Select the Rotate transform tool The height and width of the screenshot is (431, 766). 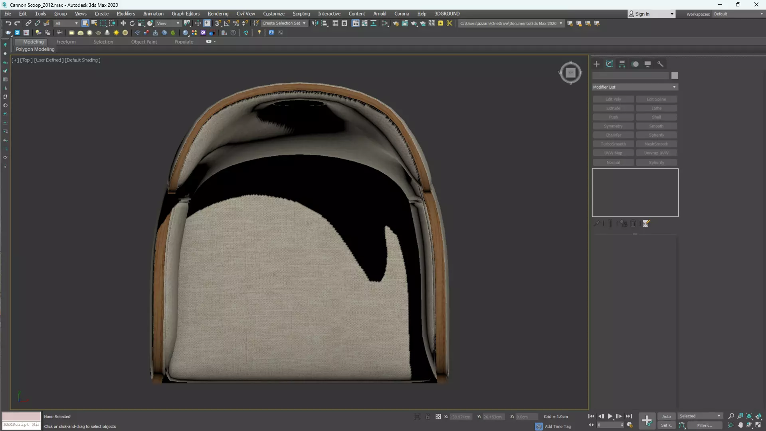132,23
